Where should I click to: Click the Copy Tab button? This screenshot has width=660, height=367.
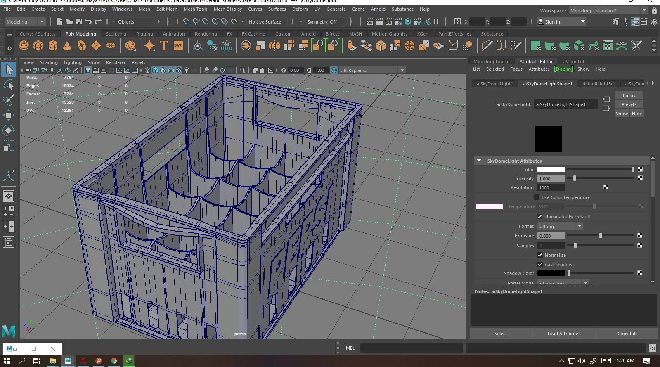point(627,334)
